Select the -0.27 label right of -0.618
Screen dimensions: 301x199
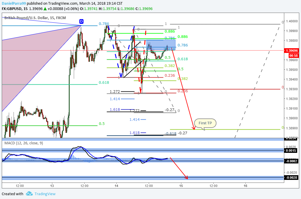(x=183, y=133)
